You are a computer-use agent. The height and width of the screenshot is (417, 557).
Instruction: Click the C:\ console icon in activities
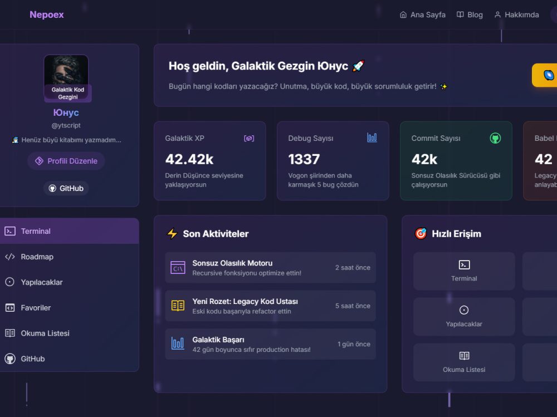coord(178,267)
